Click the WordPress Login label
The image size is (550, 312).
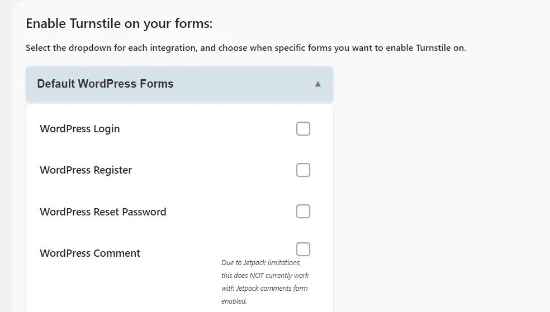tap(80, 129)
